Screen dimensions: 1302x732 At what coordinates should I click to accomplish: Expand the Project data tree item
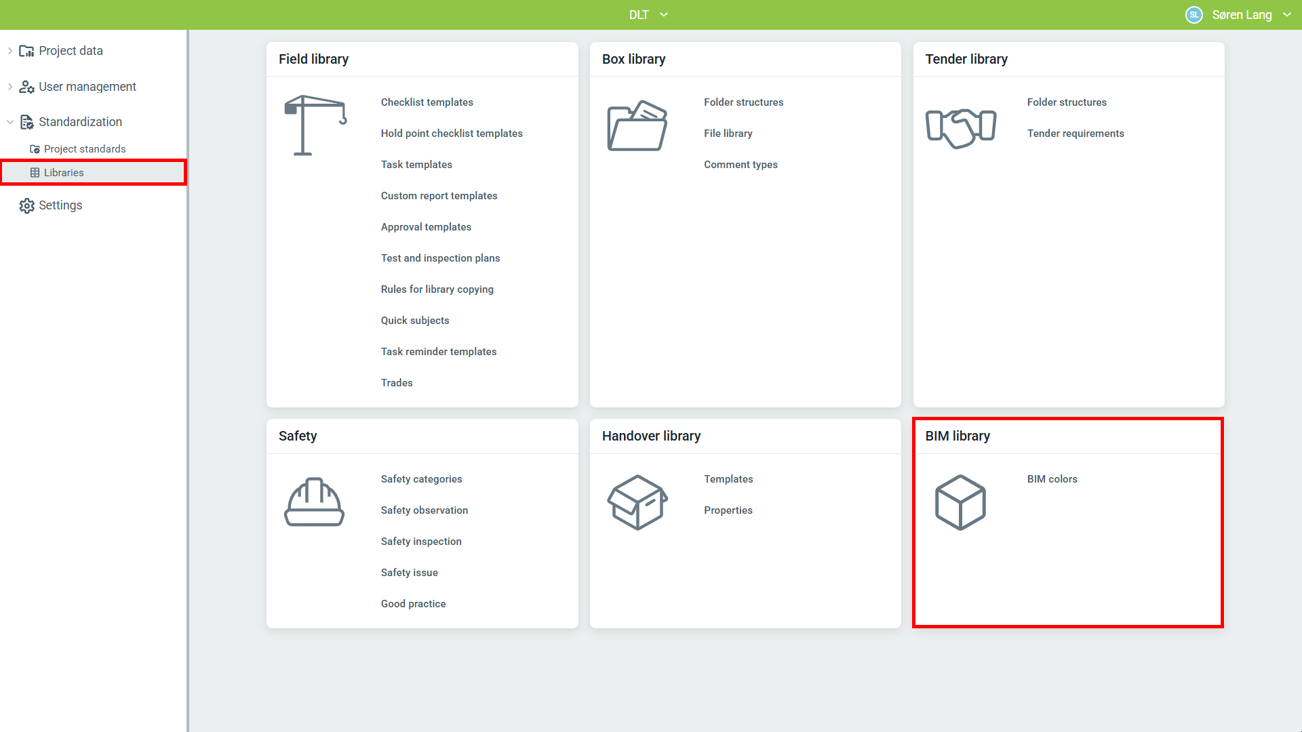click(x=10, y=51)
